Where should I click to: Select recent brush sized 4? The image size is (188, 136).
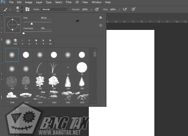point(22,42)
